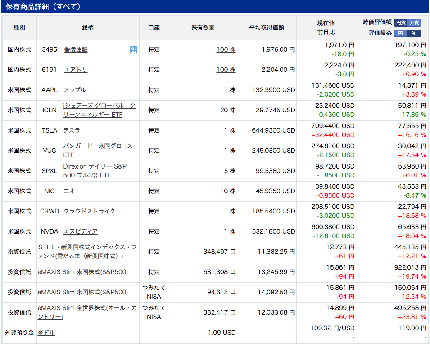Click Tesla's +16.16 % gain value
The height and width of the screenshot is (346, 430).
[412, 135]
